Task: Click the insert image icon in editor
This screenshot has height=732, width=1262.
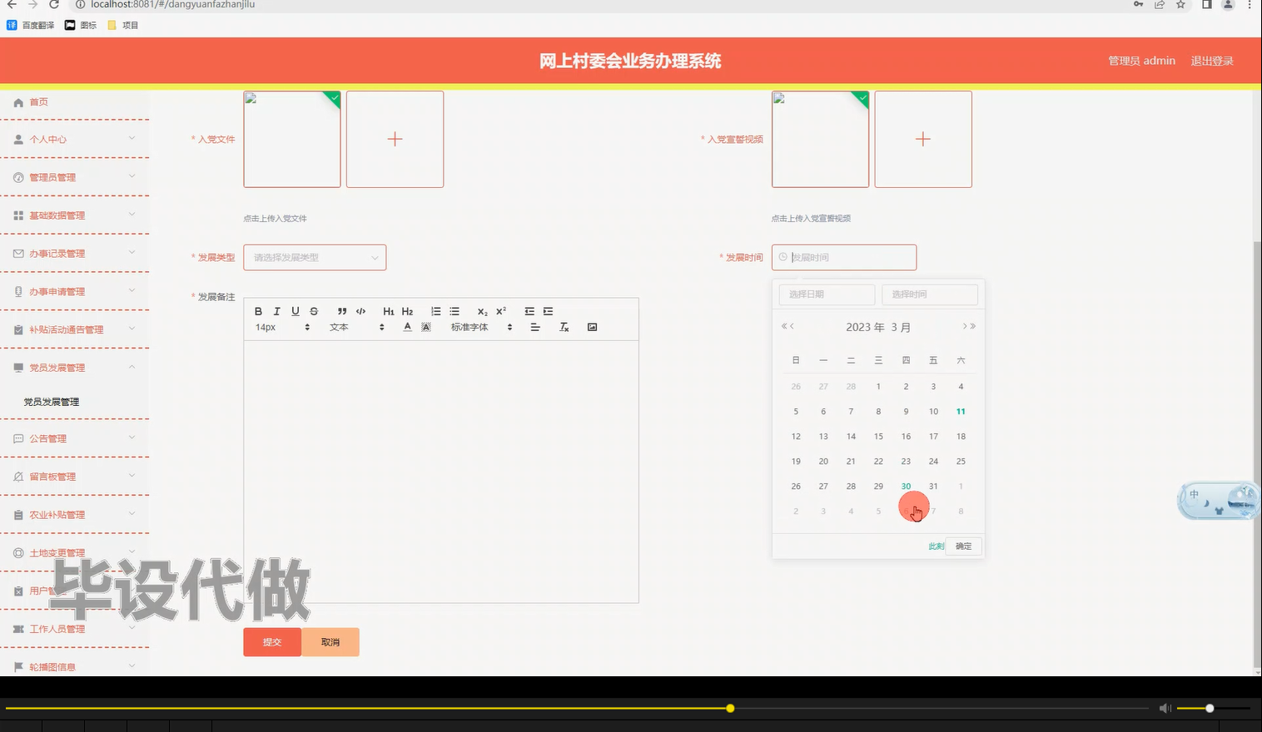Action: click(x=592, y=327)
